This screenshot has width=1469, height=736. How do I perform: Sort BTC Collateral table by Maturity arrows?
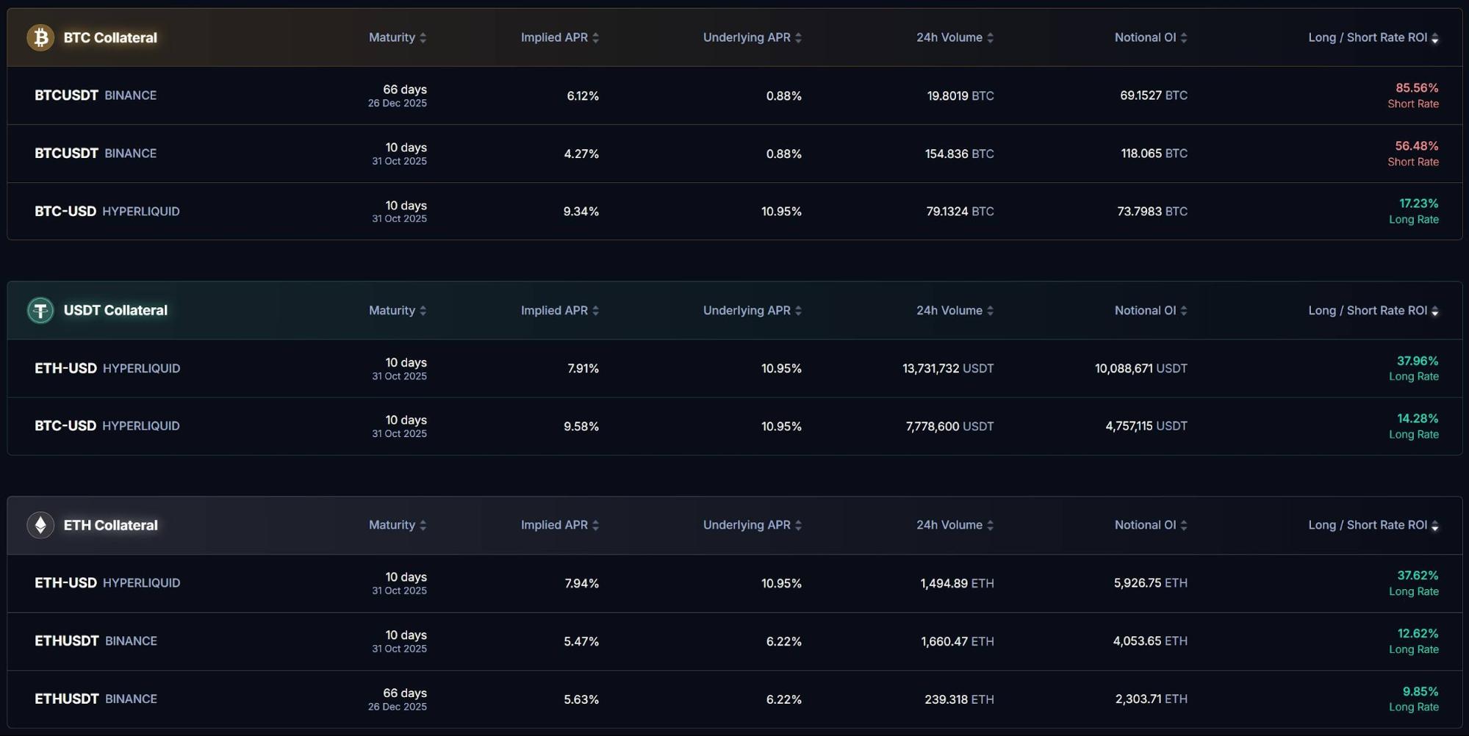coord(423,37)
